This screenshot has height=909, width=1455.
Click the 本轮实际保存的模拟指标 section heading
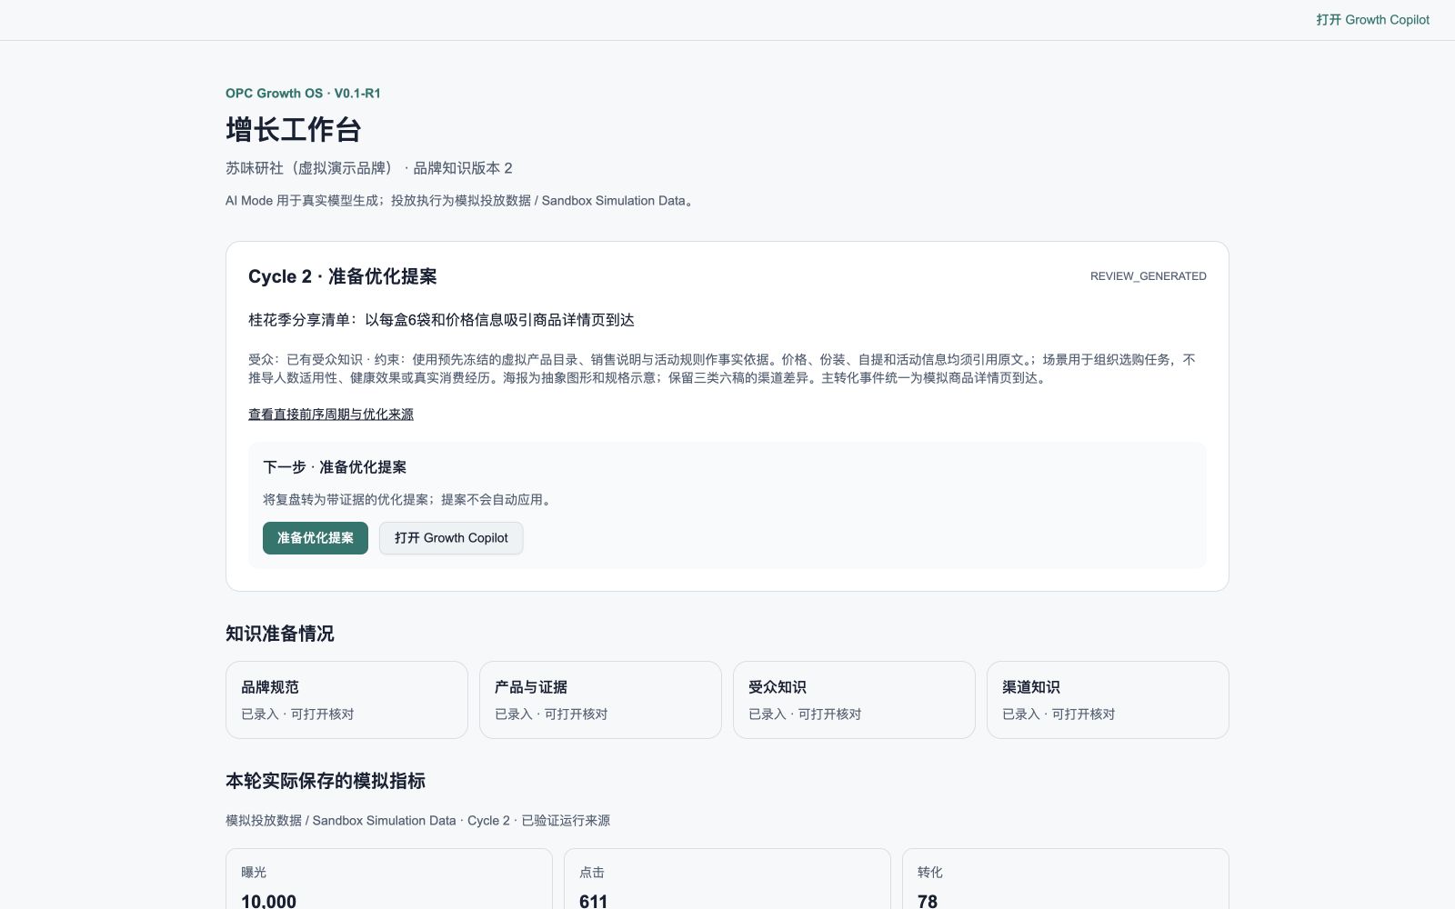[x=326, y=781]
